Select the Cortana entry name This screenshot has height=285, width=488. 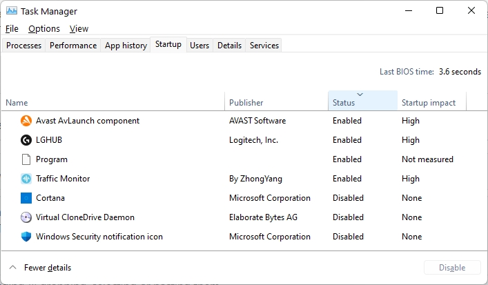pyautogui.click(x=50, y=198)
